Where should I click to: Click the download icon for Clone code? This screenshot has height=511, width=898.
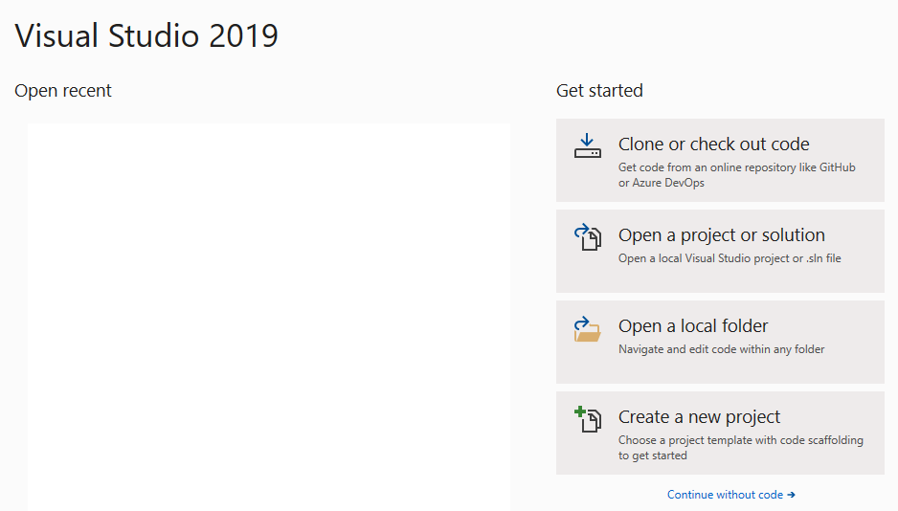(x=587, y=145)
